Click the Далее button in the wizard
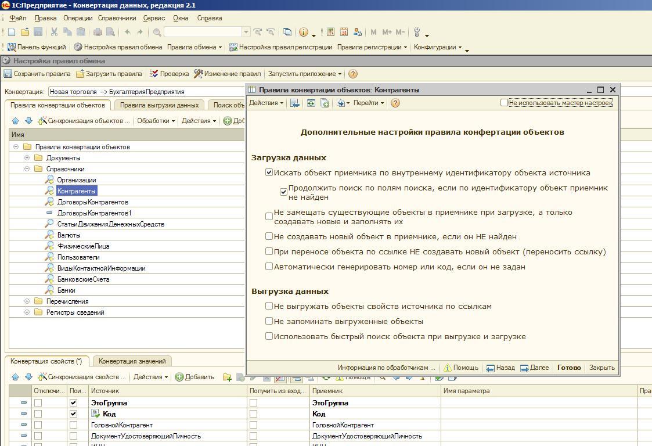This screenshot has height=446, width=652. [x=534, y=368]
